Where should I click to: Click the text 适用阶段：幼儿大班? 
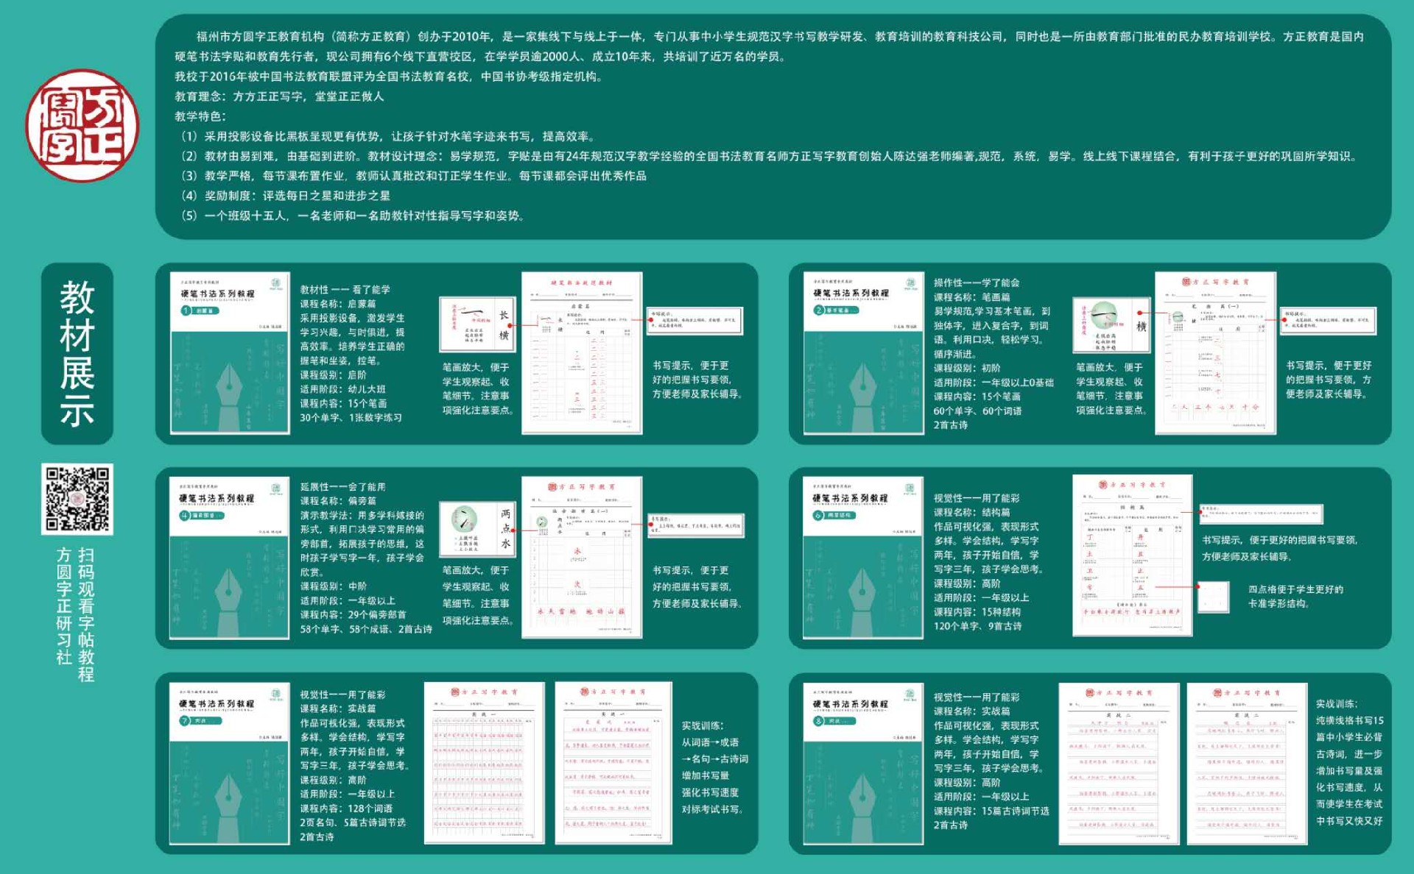click(x=342, y=389)
